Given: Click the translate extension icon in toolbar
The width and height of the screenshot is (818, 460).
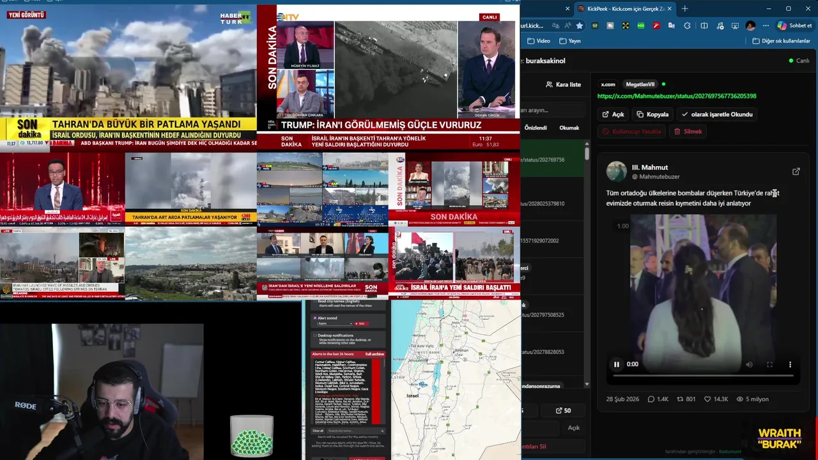Looking at the screenshot, I should click(671, 26).
